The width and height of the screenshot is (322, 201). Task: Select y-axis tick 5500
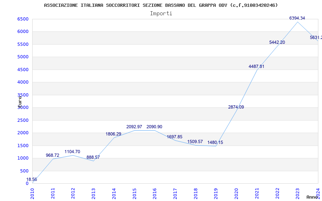[23, 44]
